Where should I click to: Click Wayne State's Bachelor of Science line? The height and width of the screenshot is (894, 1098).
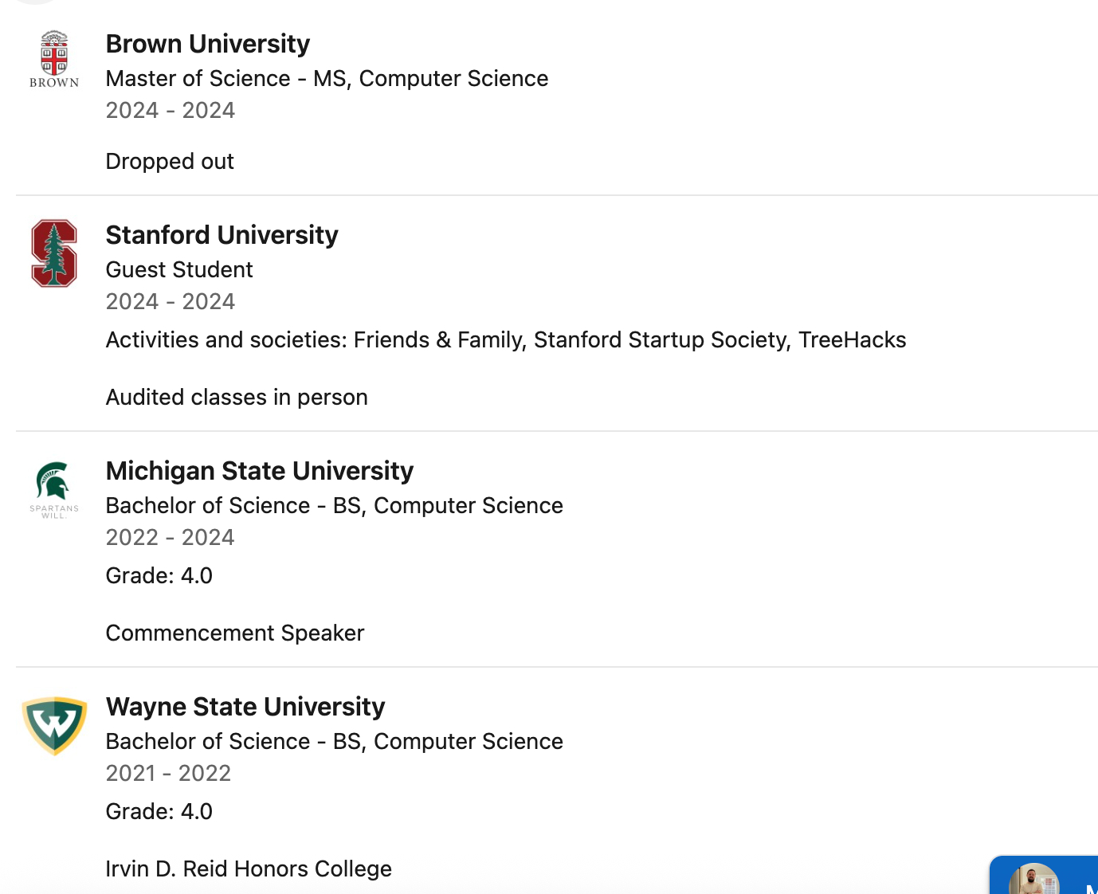pyautogui.click(x=334, y=742)
